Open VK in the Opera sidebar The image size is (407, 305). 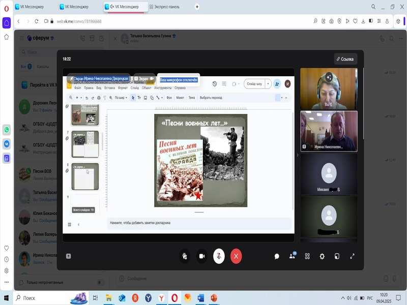[x=7, y=144]
